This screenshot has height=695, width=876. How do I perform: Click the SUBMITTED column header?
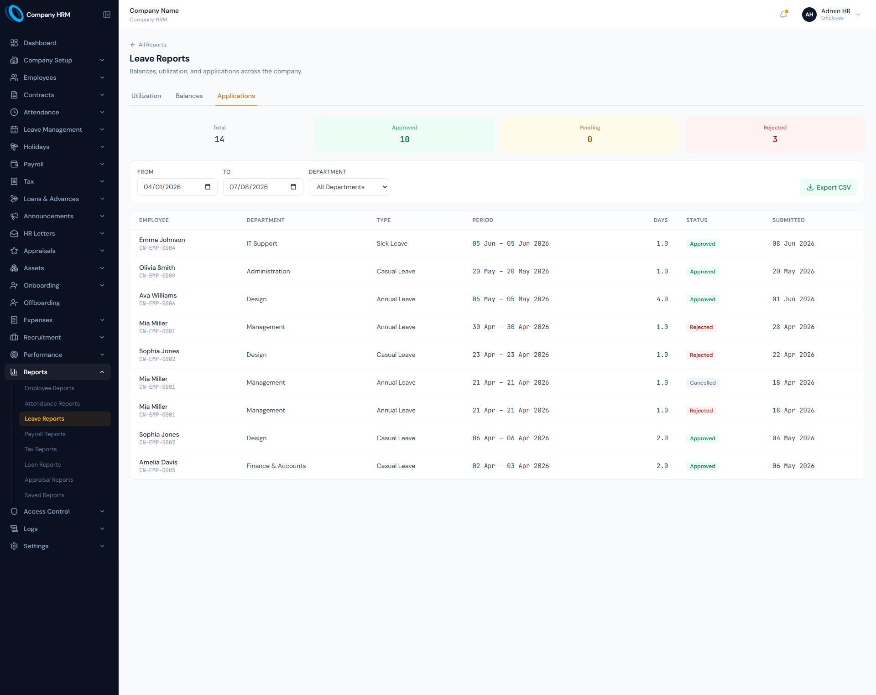click(788, 220)
